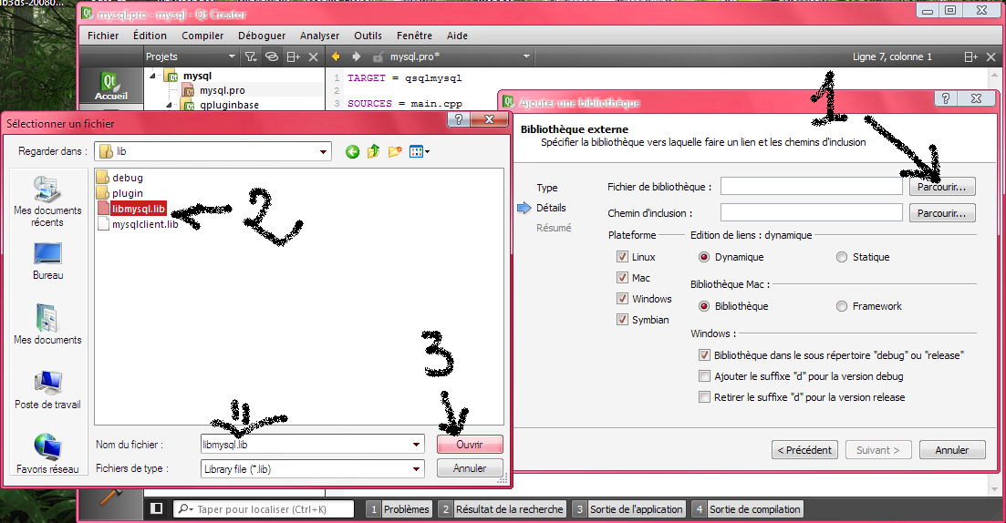The image size is (1006, 523).
Task: Open Nom du fichier dropdown arrow
Action: pos(417,444)
